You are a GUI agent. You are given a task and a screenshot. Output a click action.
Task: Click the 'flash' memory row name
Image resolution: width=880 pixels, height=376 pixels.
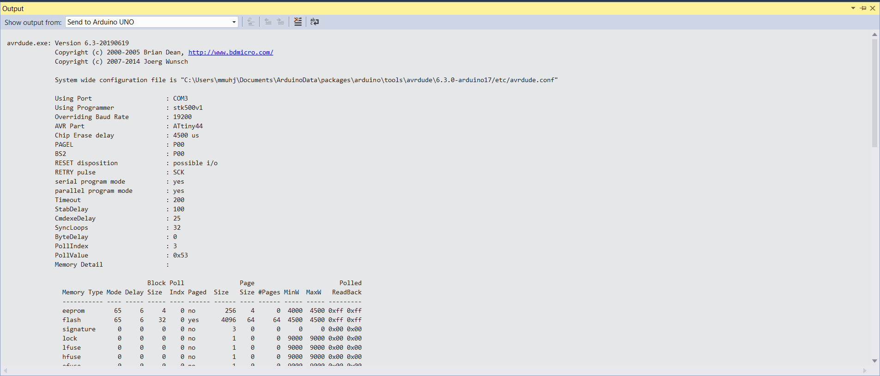coord(72,320)
